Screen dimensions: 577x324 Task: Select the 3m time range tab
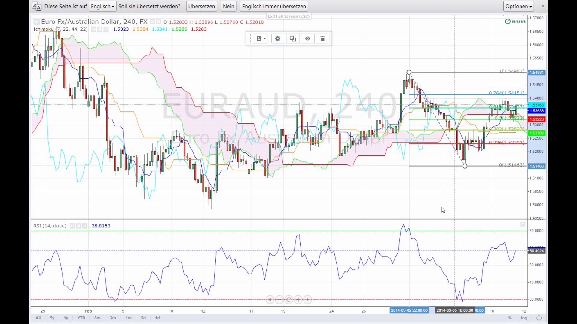[113, 318]
